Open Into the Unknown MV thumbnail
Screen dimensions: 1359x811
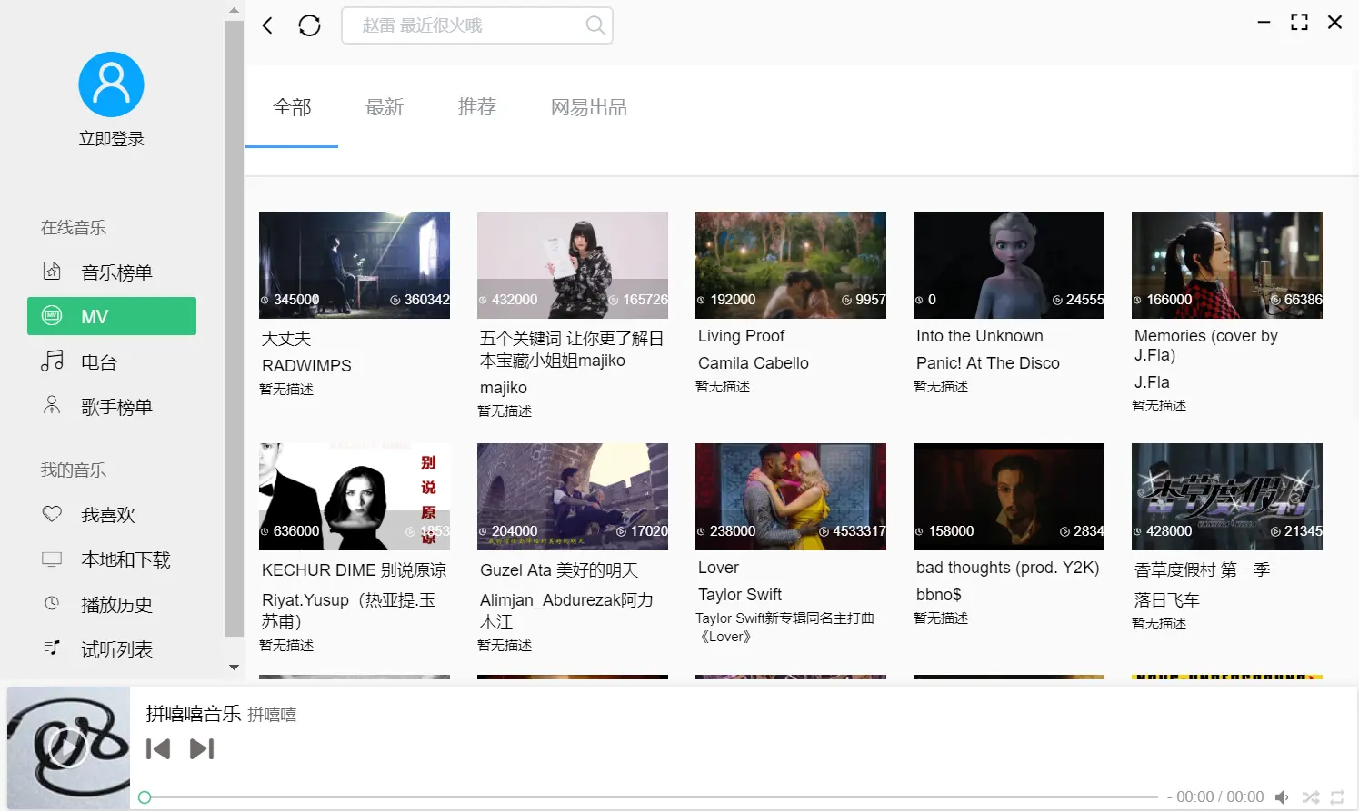(x=1009, y=265)
